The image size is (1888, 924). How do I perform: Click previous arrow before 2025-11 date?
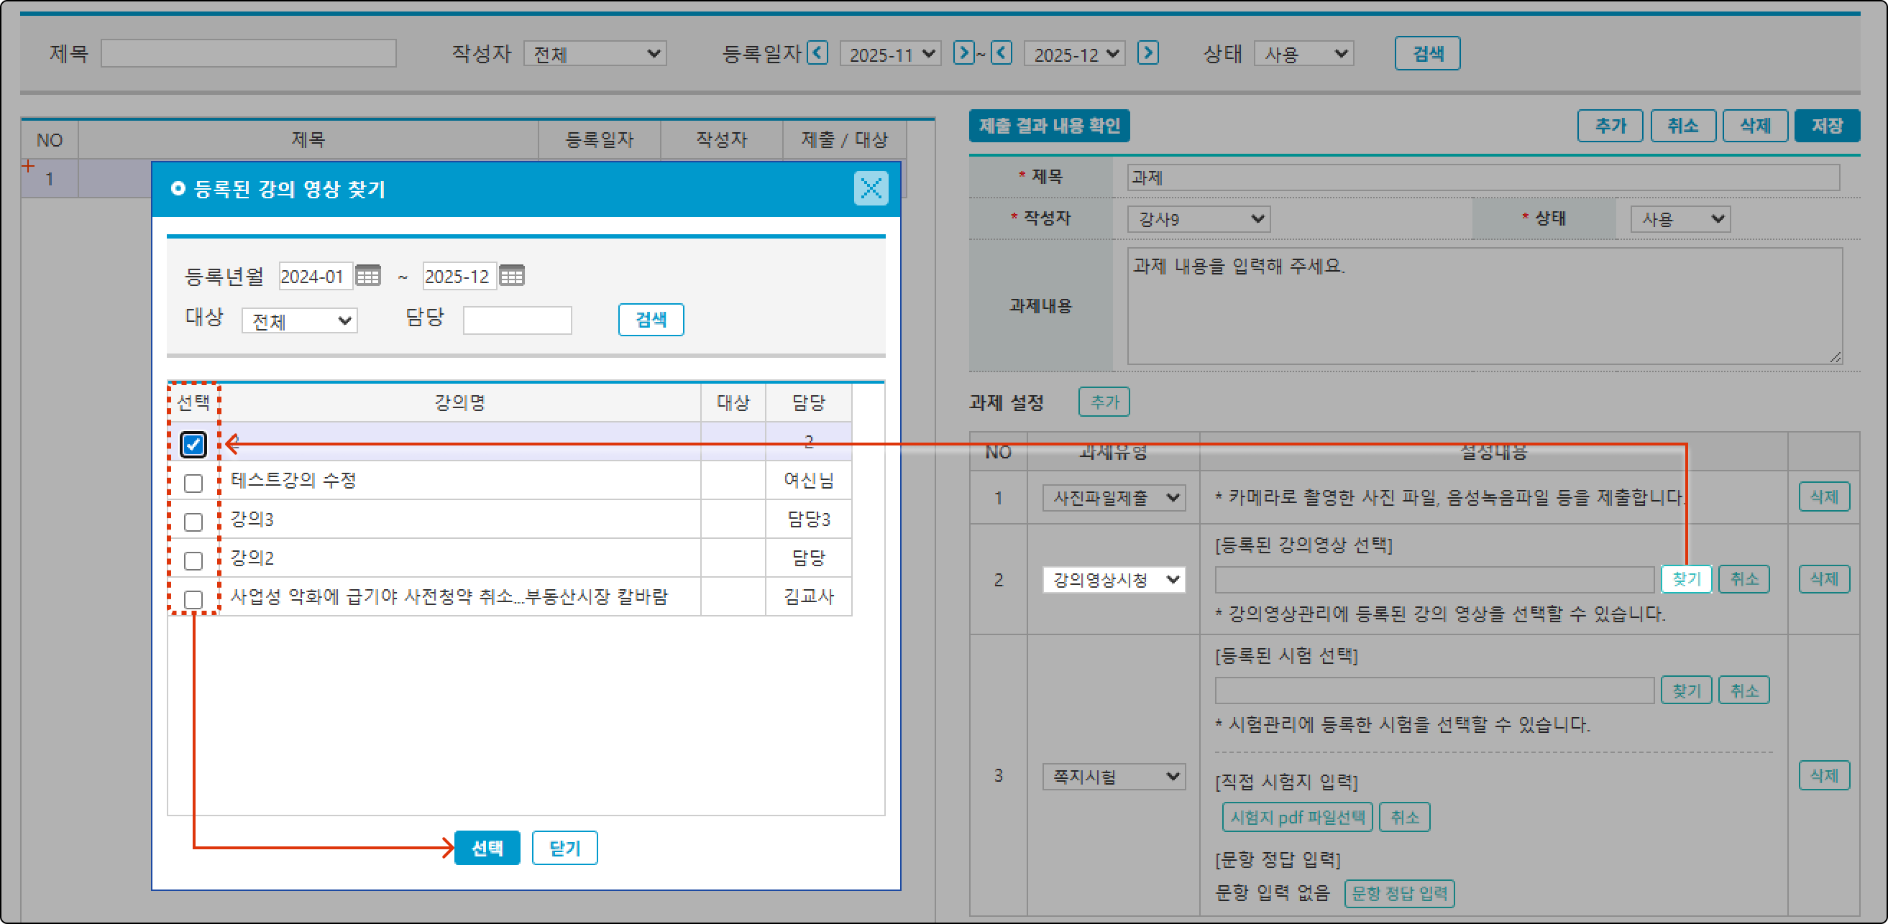(817, 53)
